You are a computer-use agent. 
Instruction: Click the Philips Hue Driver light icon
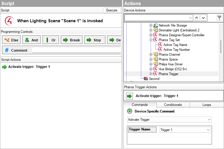(x=155, y=64)
